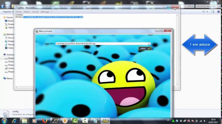Image resolution: width=222 pixels, height=124 pixels.
Task: Open the Format menu in Bloc-notes
Action: [35, 12]
